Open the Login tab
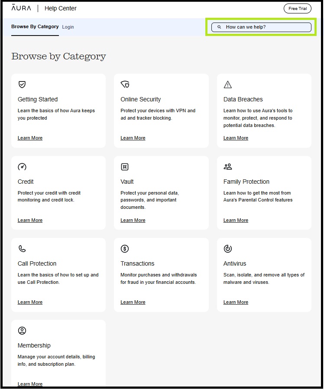 [68, 27]
